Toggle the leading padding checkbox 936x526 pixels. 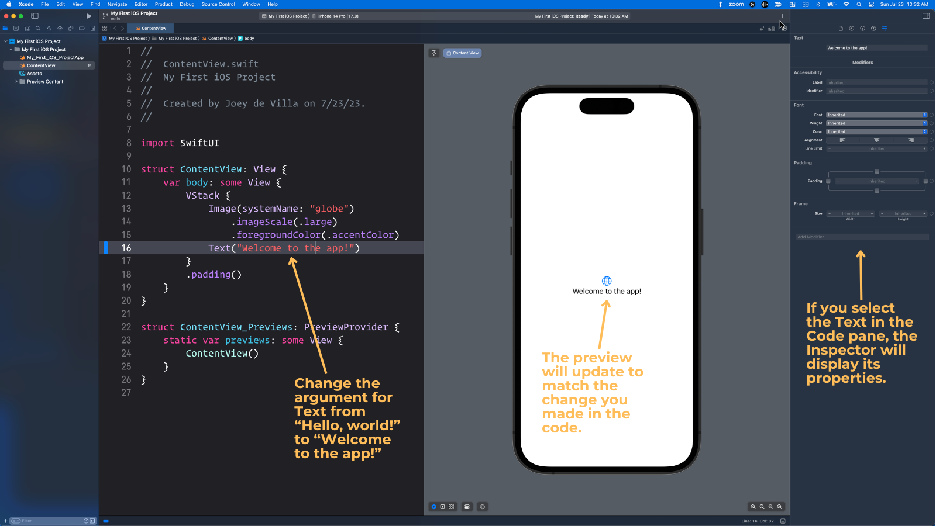click(828, 181)
